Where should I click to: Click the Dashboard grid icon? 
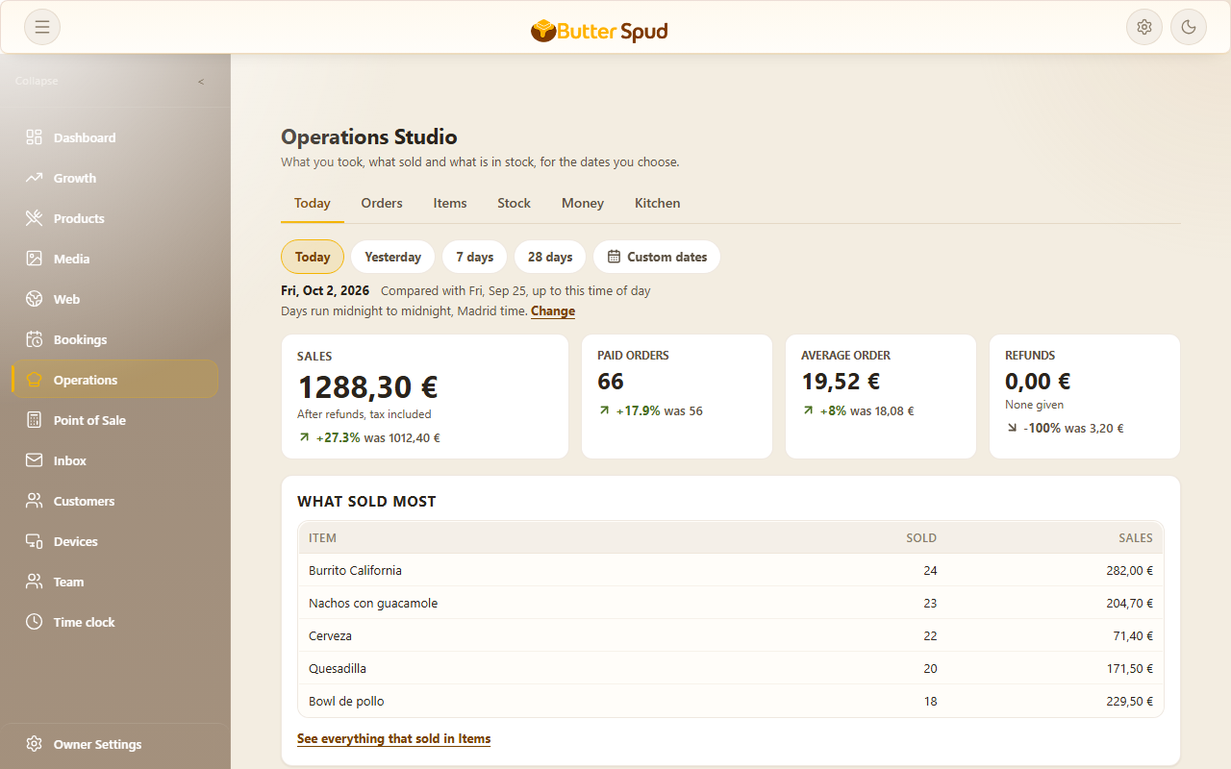[35, 137]
